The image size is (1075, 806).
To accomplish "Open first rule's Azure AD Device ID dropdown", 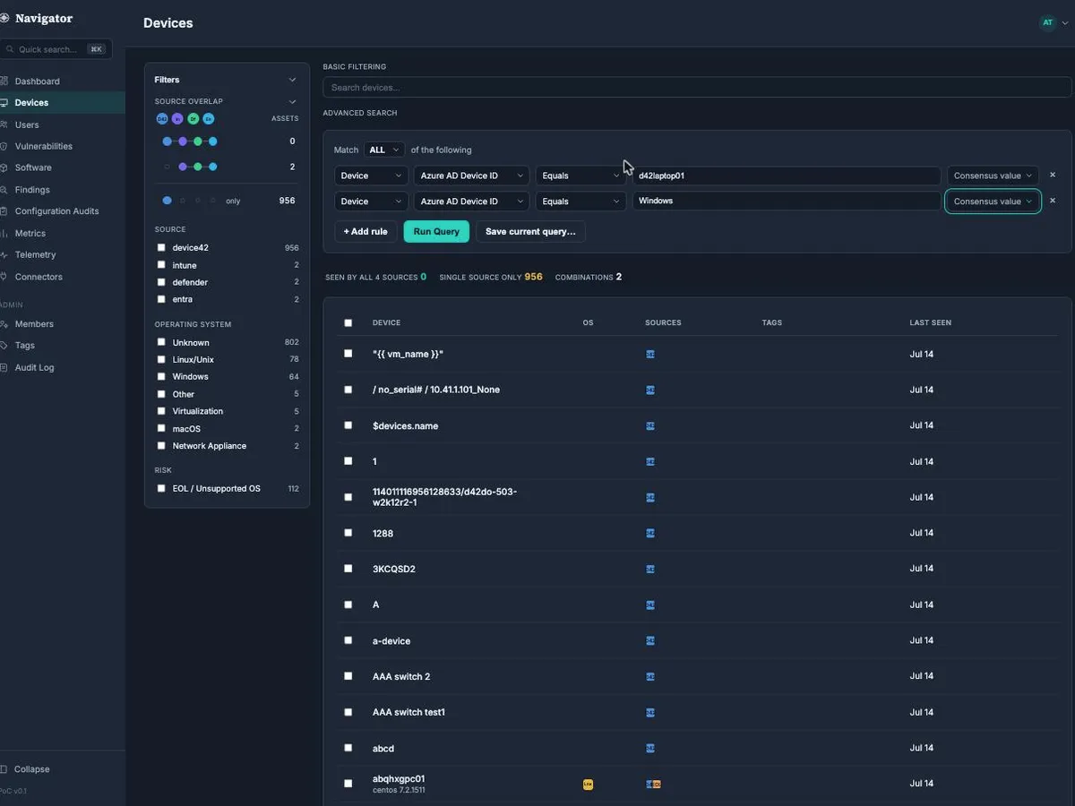I will (x=471, y=176).
